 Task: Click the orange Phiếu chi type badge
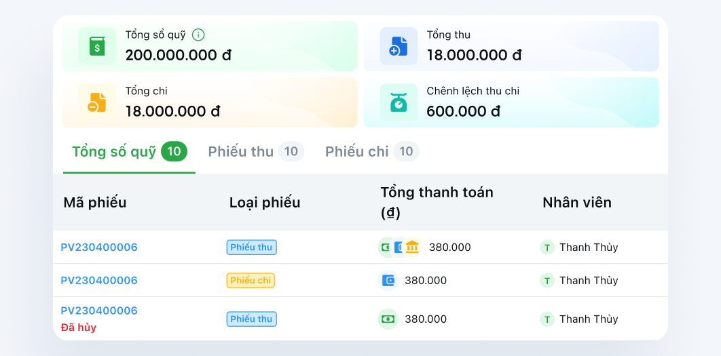click(x=251, y=281)
